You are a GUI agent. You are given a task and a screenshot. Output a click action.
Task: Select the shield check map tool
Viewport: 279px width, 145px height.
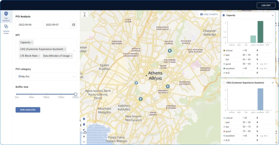click(x=84, y=119)
